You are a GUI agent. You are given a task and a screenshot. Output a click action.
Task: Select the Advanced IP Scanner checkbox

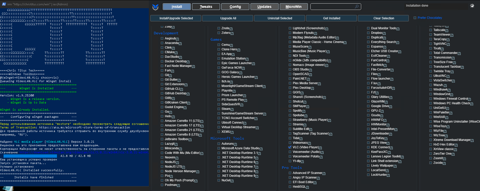pyautogui.click(x=290, y=173)
